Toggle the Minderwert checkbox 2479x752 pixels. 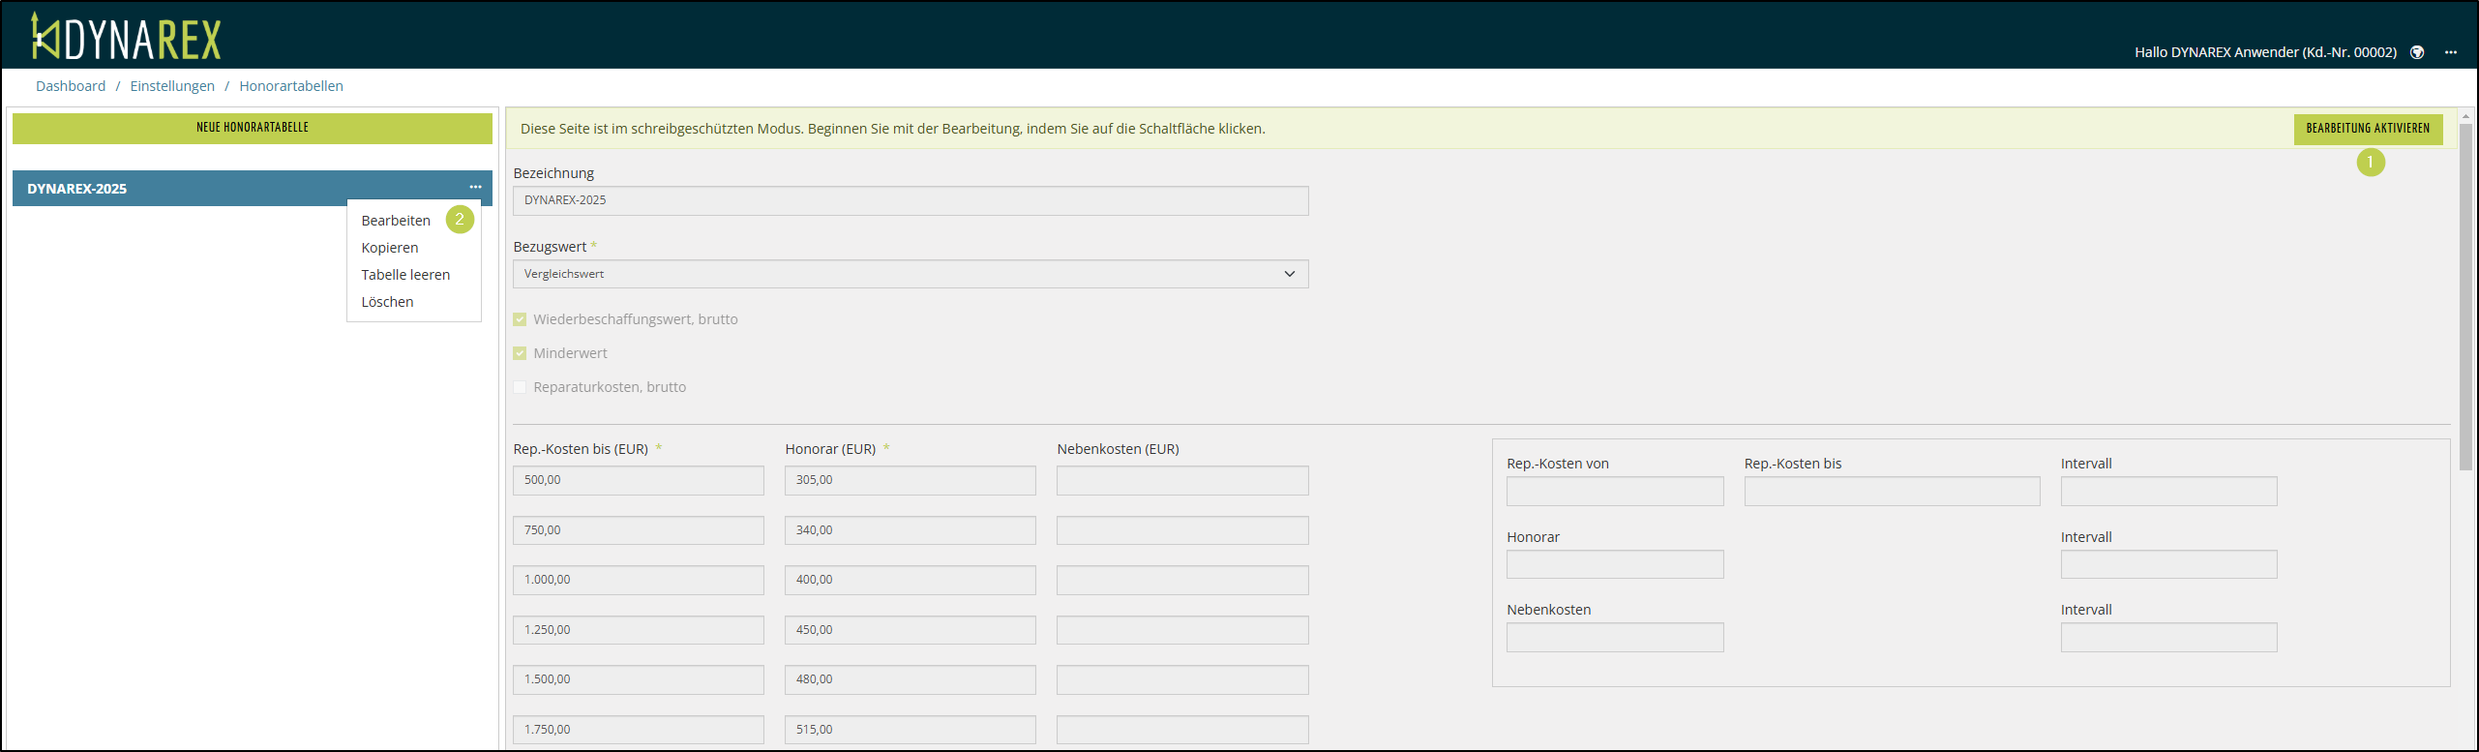pos(521,353)
